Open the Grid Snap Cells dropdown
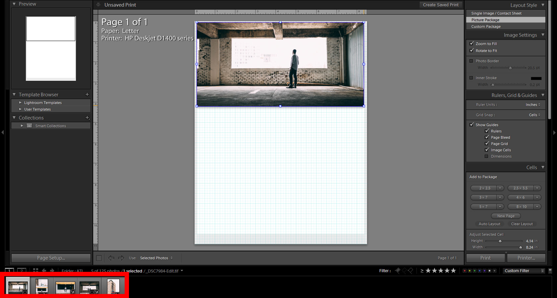The image size is (557, 298). coord(534,115)
